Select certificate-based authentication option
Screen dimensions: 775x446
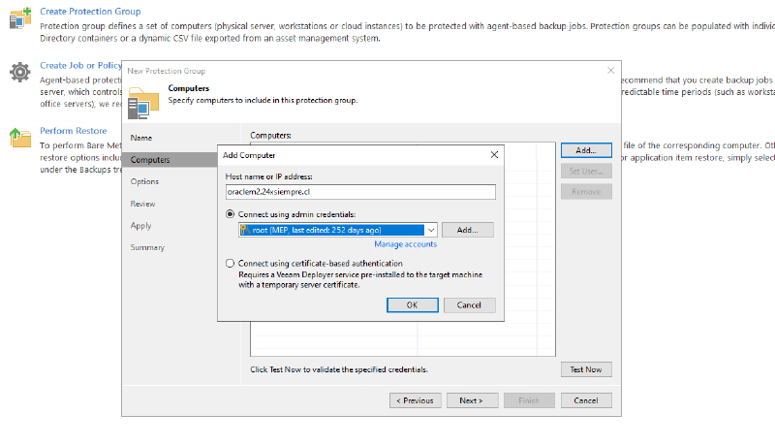230,263
